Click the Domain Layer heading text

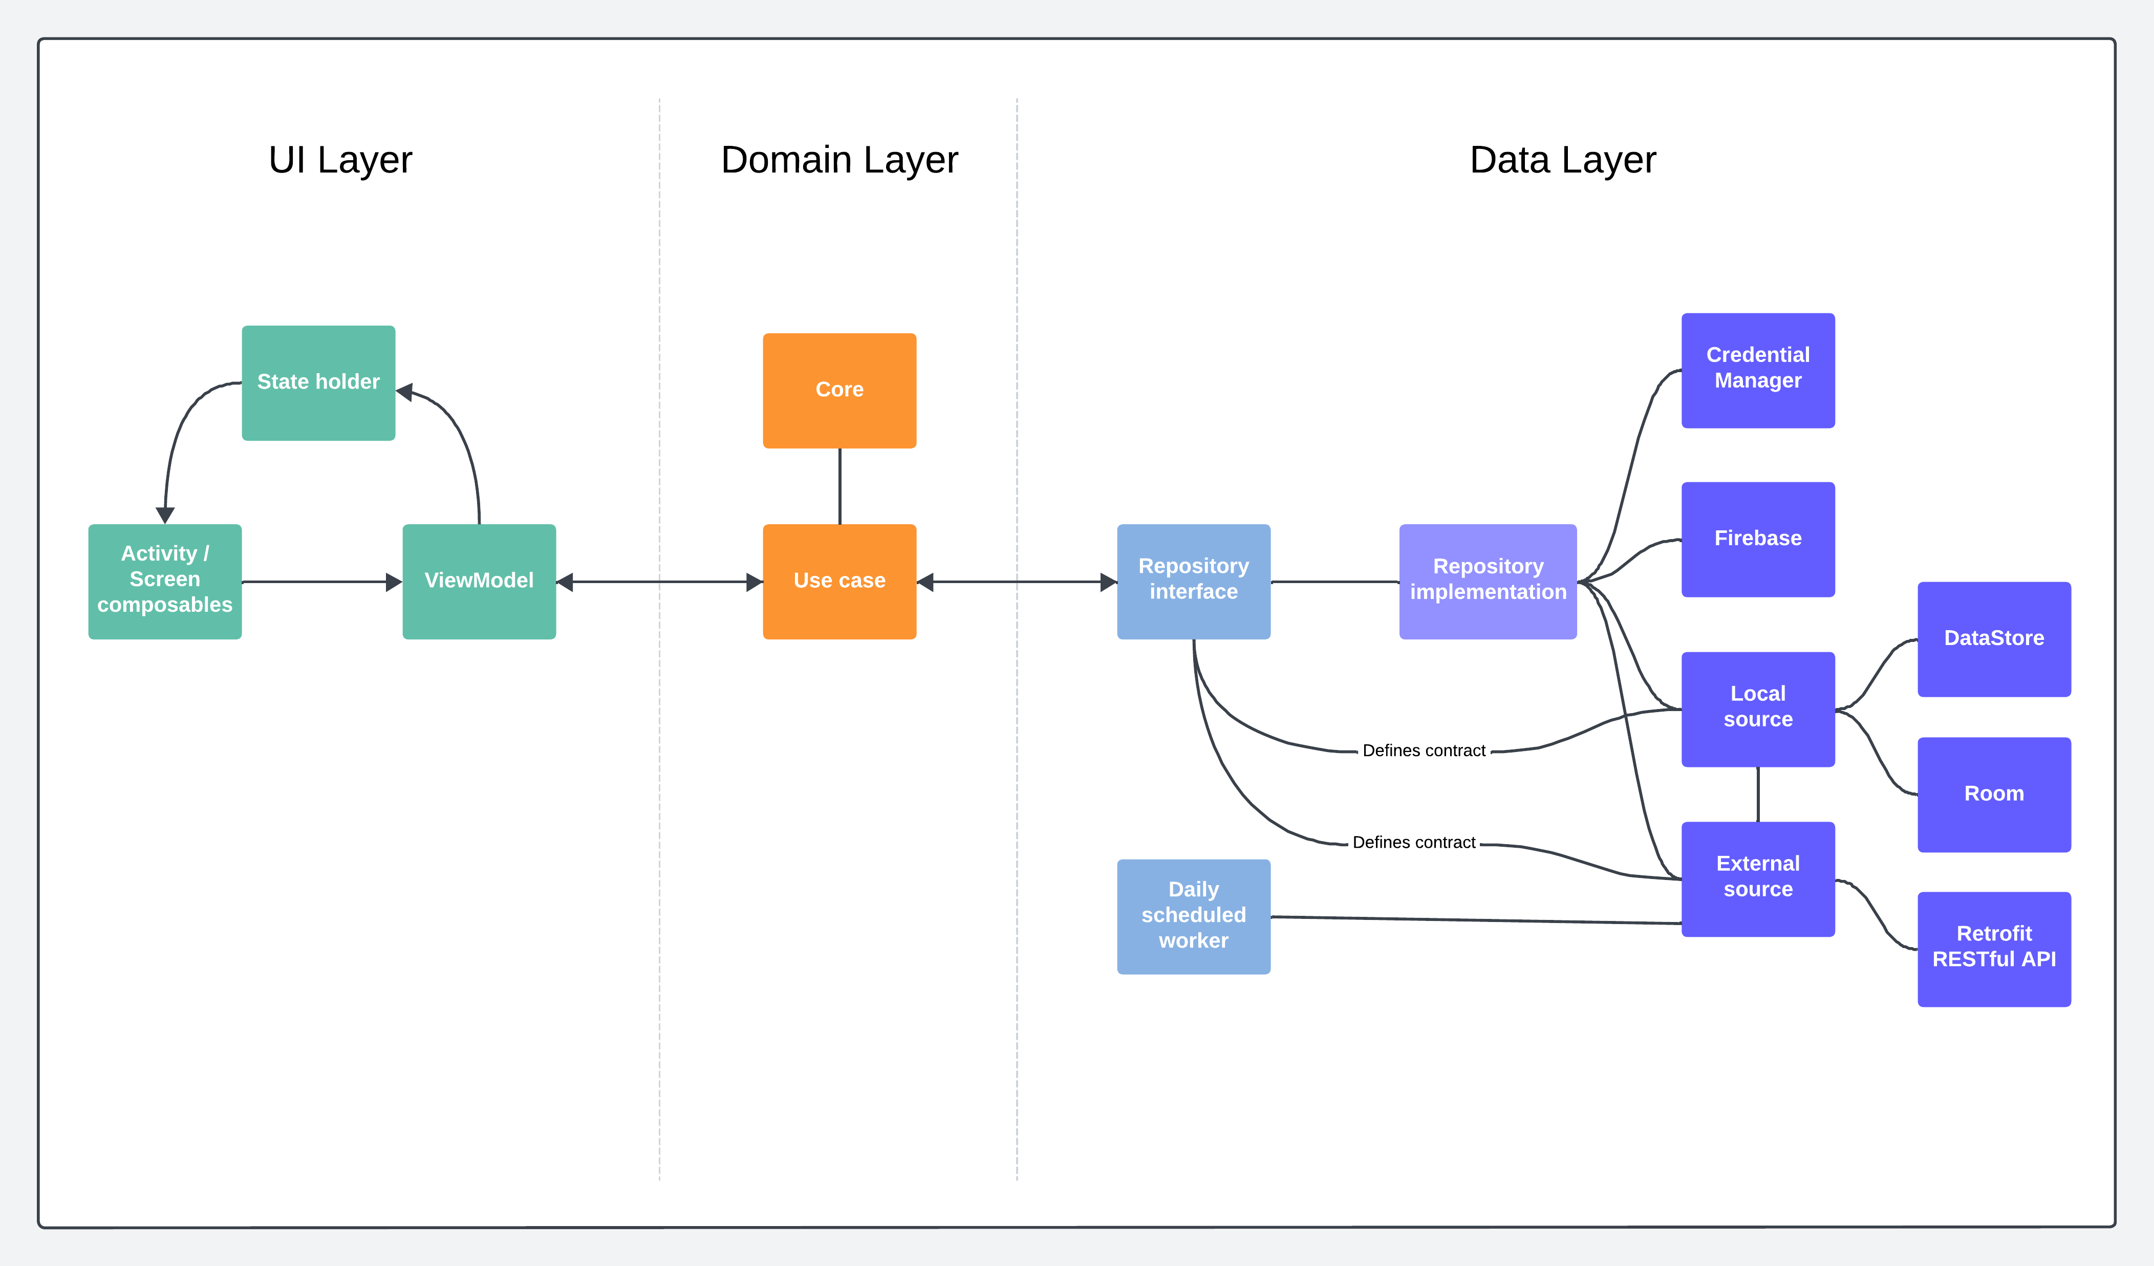838,160
